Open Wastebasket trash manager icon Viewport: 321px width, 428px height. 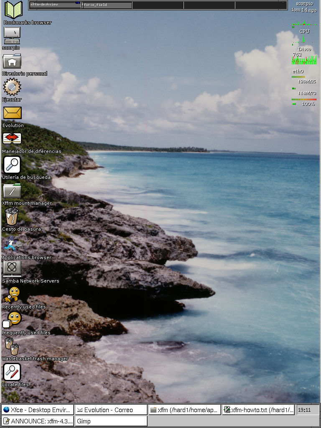coord(12,346)
